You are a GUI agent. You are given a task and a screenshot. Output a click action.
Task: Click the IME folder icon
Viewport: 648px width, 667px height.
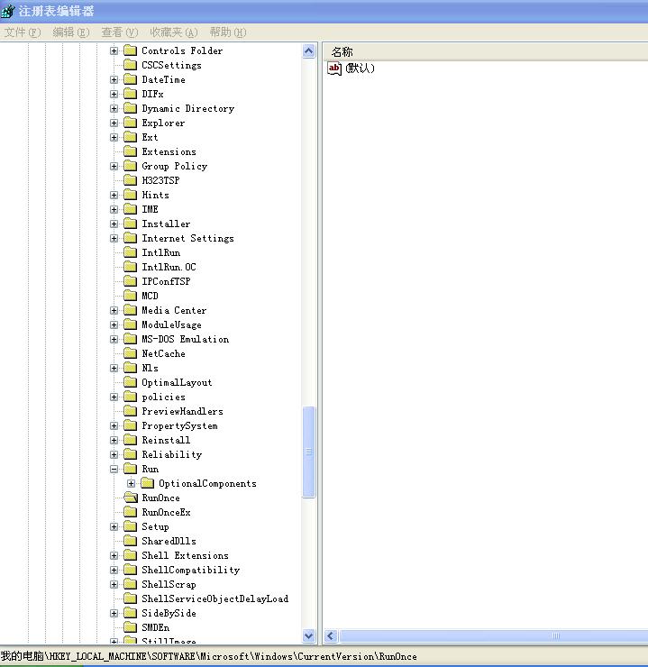(x=130, y=209)
